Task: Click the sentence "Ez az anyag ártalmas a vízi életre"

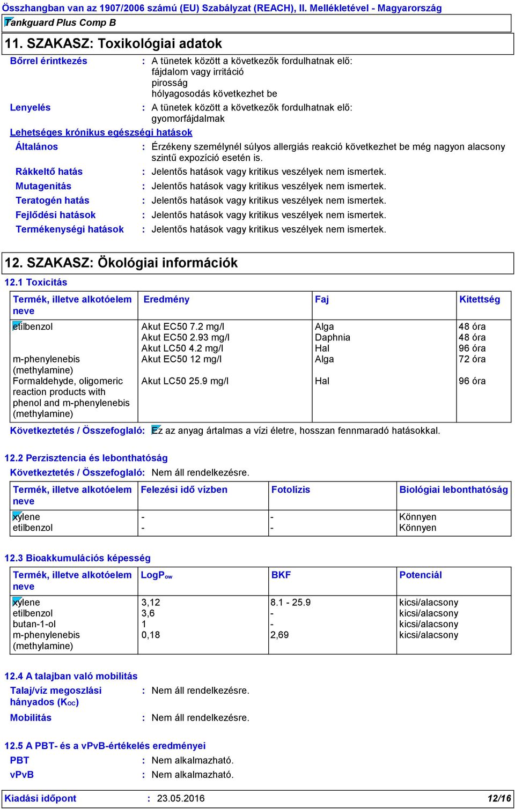Action: tap(223, 431)
